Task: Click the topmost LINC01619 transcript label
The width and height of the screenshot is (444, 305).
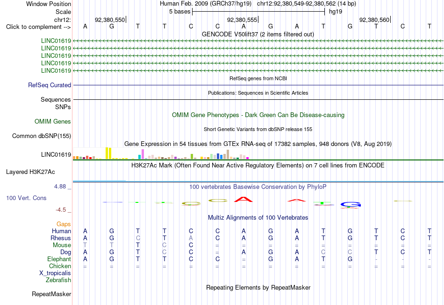Action: coord(56,41)
